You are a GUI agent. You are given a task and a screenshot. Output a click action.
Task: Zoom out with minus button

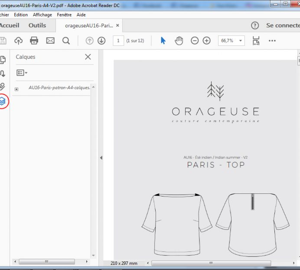tap(195, 41)
